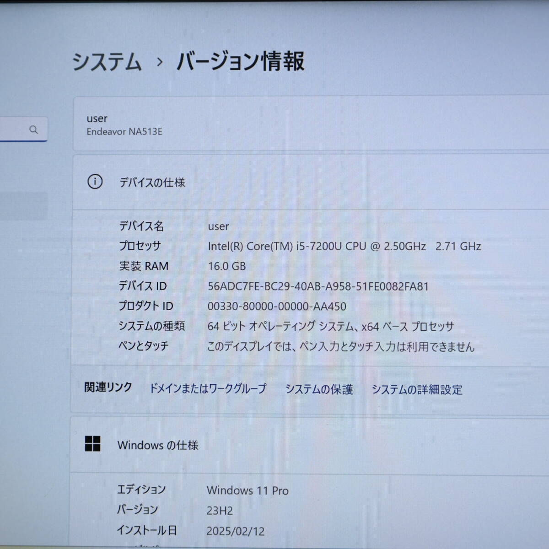Expand the デバイスの仕様 section header
Viewport: 549px width, 549px height.
(311, 182)
